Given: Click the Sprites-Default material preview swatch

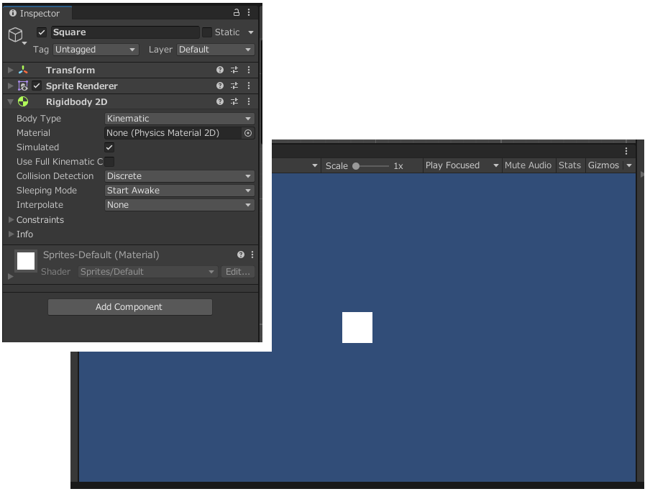Looking at the screenshot, I should [x=26, y=261].
